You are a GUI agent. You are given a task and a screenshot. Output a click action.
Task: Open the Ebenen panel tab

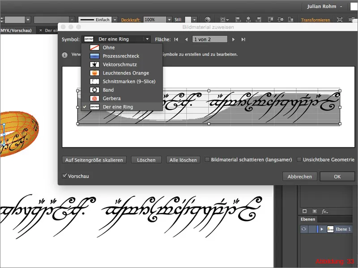308,219
